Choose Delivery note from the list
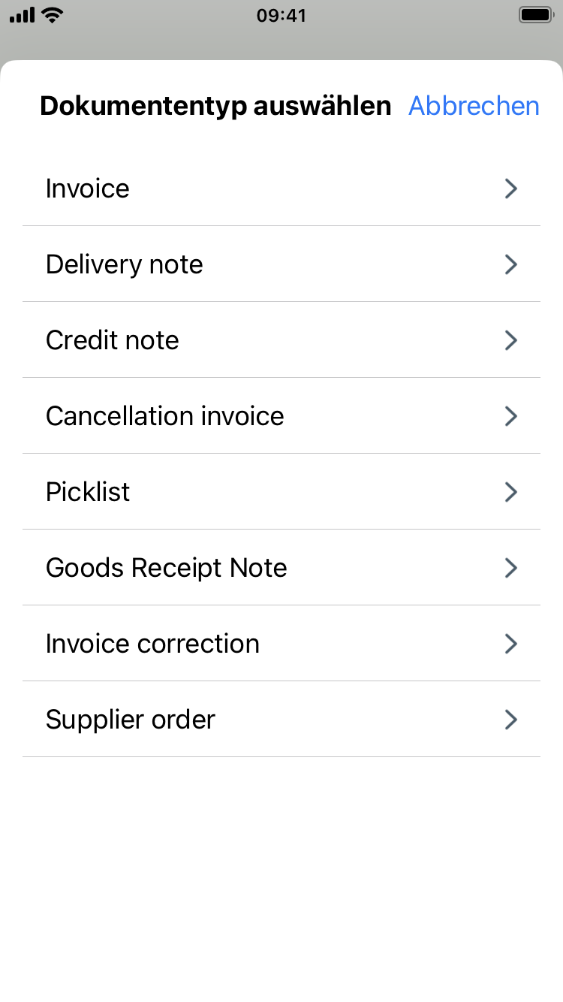563x1002 pixels. [x=125, y=264]
